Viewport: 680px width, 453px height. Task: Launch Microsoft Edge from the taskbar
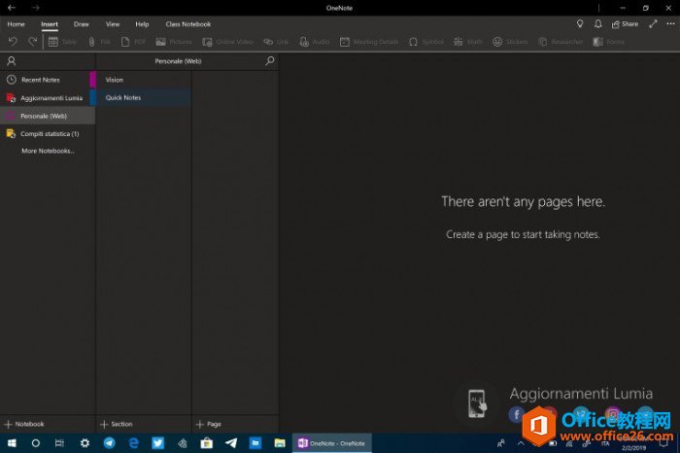(134, 443)
